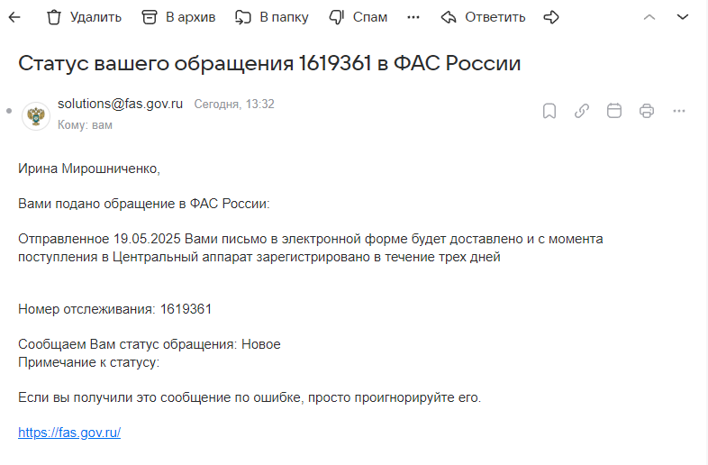Open the В папку folder option

[x=272, y=18]
